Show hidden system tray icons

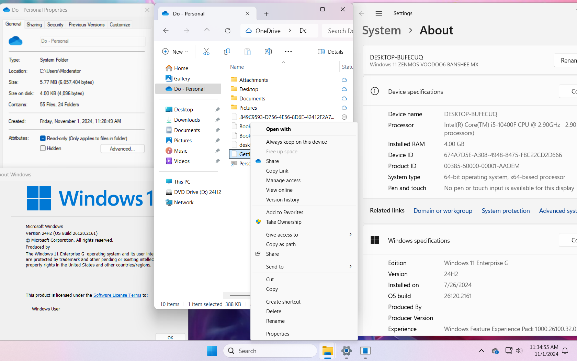pyautogui.click(x=481, y=351)
